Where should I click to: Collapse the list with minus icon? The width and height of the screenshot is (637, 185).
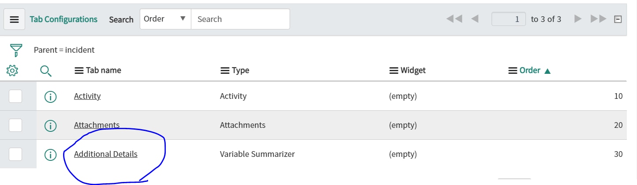(618, 19)
